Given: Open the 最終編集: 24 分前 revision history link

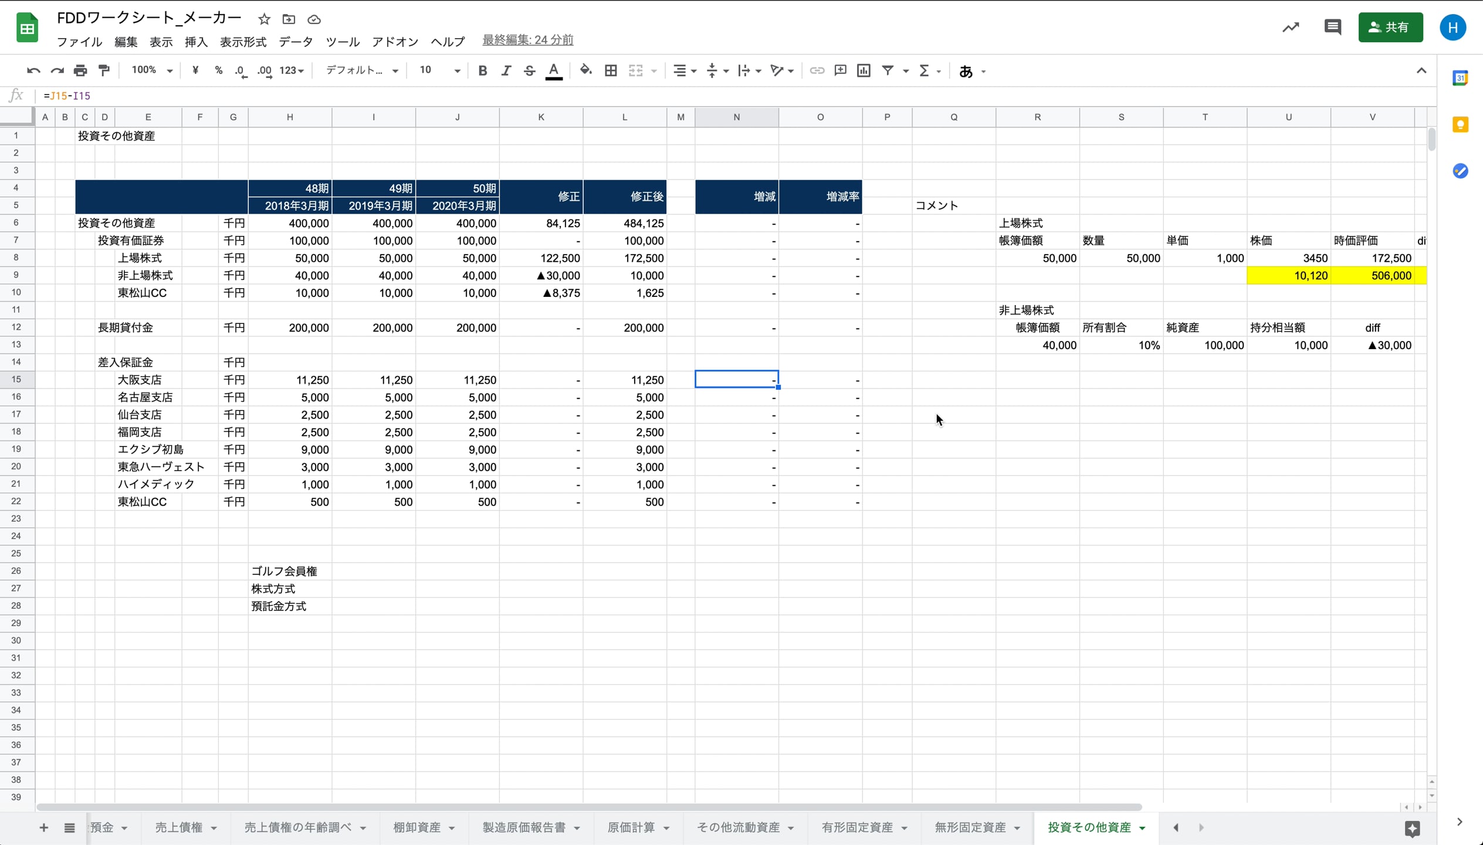Looking at the screenshot, I should coord(526,39).
